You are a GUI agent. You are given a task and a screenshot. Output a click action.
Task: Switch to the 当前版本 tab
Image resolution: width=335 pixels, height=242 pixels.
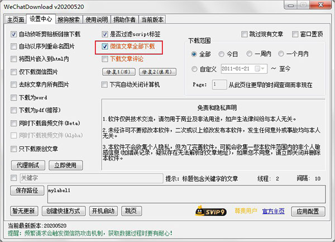[152, 20]
